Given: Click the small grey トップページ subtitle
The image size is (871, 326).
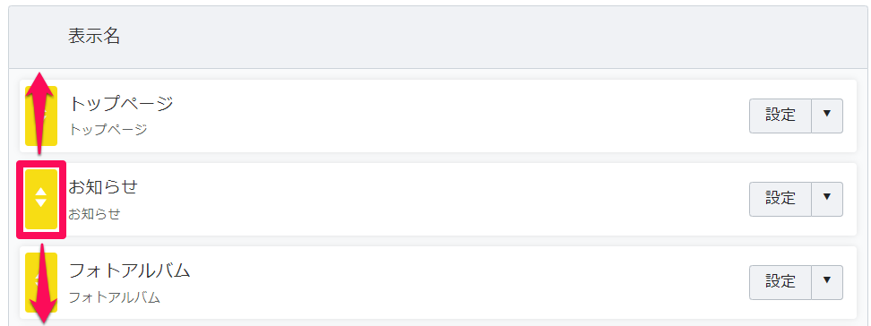Looking at the screenshot, I should (108, 130).
